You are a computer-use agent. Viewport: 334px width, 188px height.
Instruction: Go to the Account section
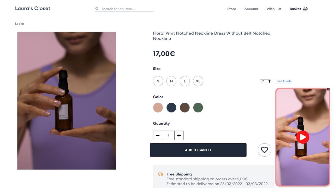click(251, 9)
